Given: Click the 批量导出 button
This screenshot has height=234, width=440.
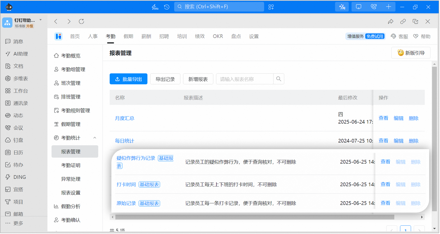Looking at the screenshot, I should (129, 79).
